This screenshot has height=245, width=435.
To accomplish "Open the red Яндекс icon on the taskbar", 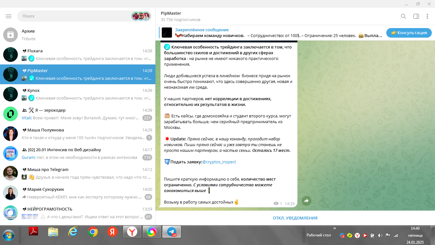I will tap(112, 232).
